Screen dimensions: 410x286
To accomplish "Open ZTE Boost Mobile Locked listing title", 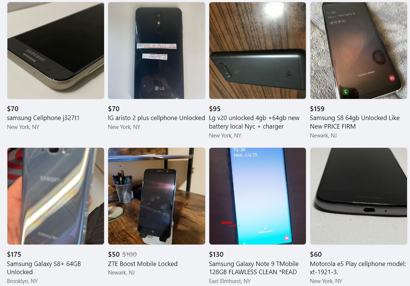I will pos(143,264).
